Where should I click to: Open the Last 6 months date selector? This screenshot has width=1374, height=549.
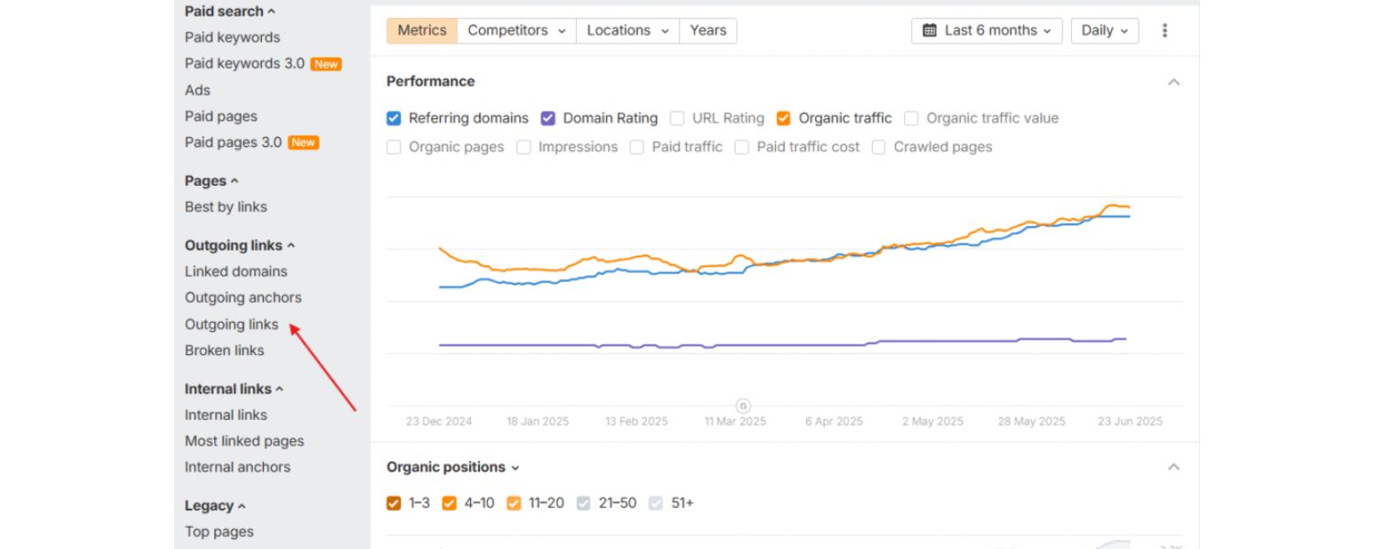tap(986, 30)
